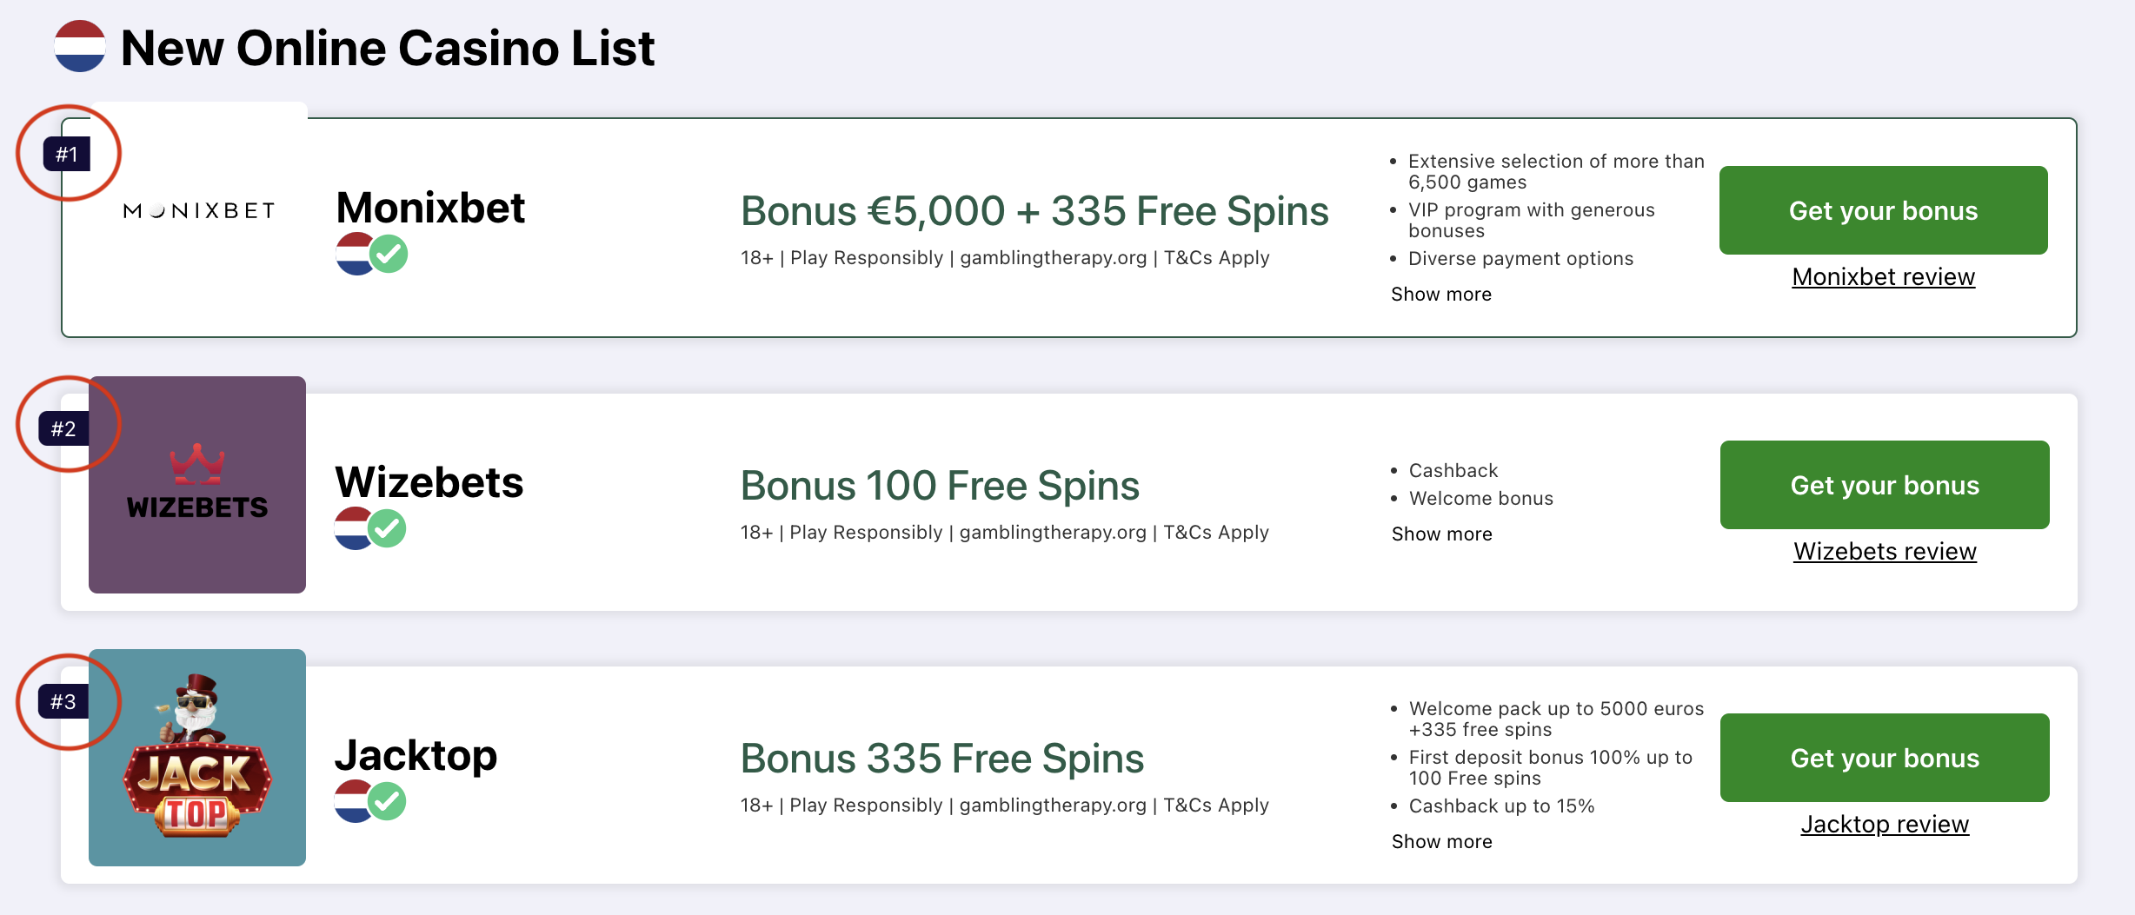Viewport: 2135px width, 915px height.
Task: Click the flag icon under Jacktop name
Action: pos(353,801)
